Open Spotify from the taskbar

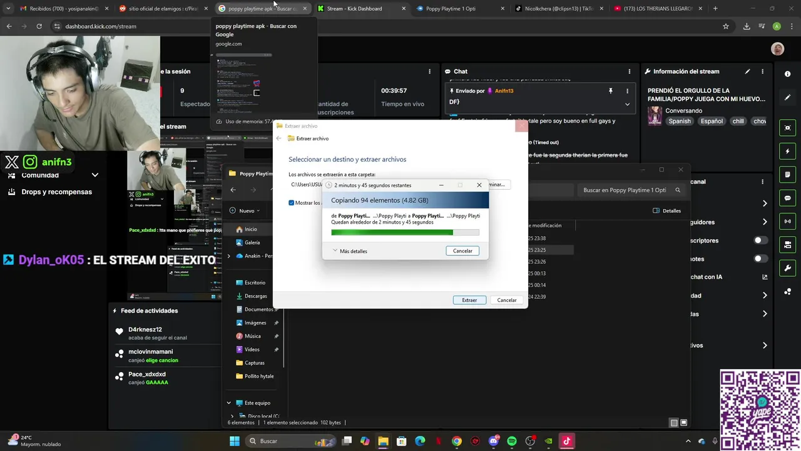click(x=511, y=441)
